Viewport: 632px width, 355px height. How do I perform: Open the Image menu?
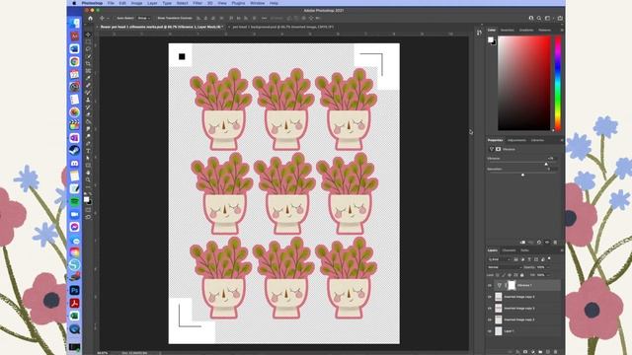pyautogui.click(x=136, y=3)
